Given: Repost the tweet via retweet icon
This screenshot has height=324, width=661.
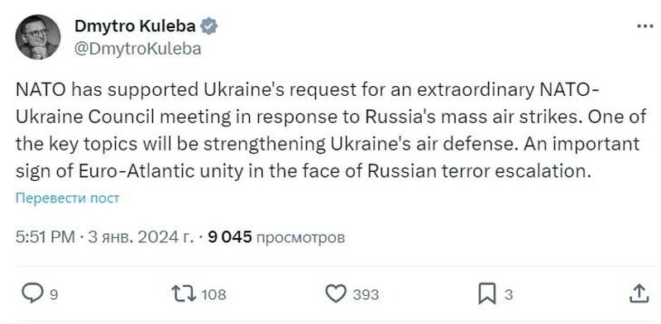Looking at the screenshot, I should (x=184, y=293).
